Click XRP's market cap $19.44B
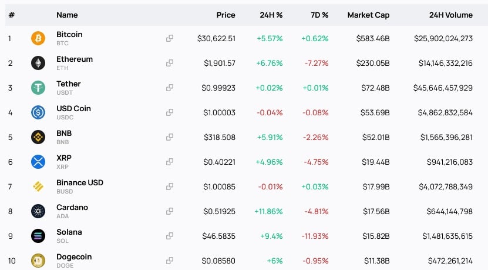The width and height of the screenshot is (488, 270). pyautogui.click(x=376, y=162)
